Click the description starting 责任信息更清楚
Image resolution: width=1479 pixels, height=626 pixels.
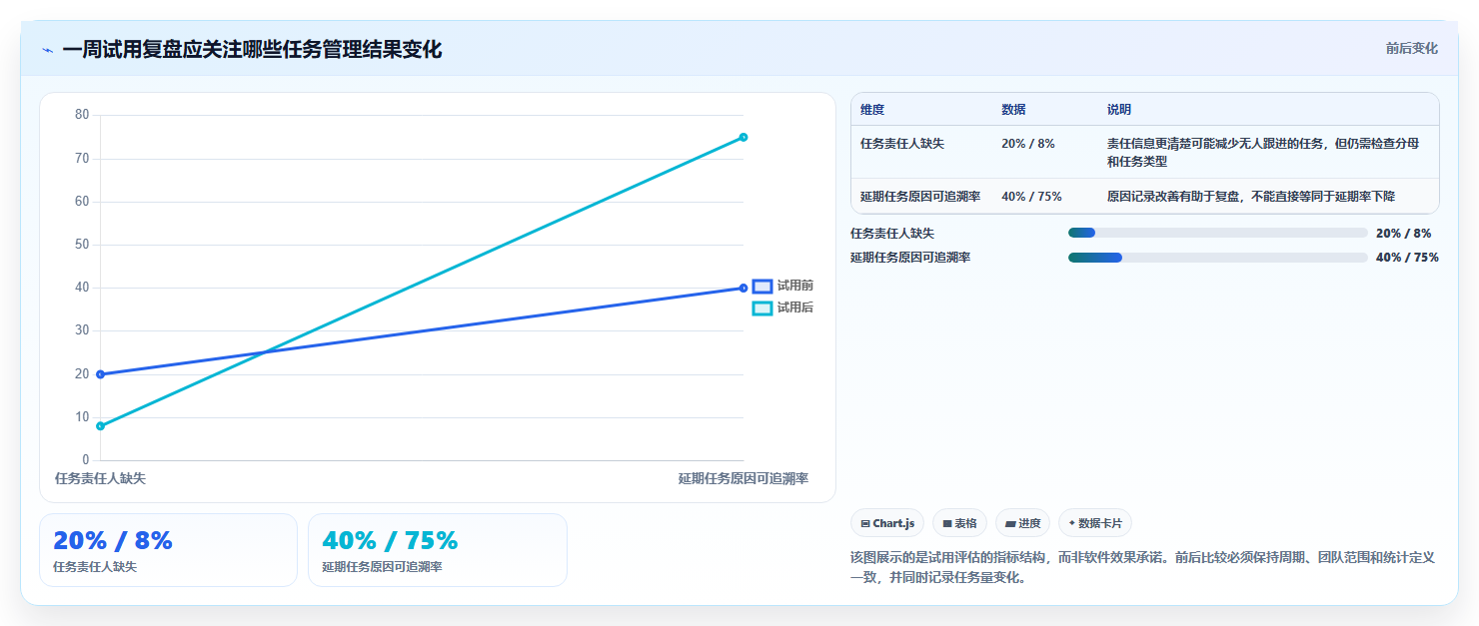click(x=1263, y=153)
